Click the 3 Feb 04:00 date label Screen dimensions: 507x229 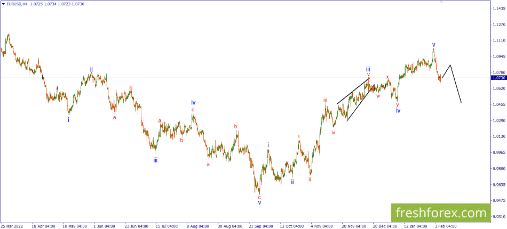coord(446,226)
